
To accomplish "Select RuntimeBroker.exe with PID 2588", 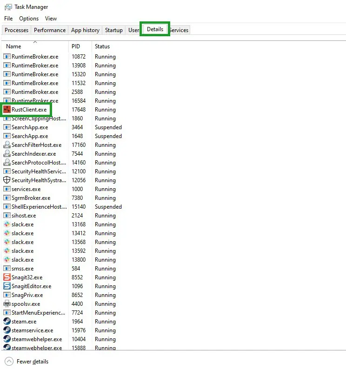I will [35, 92].
